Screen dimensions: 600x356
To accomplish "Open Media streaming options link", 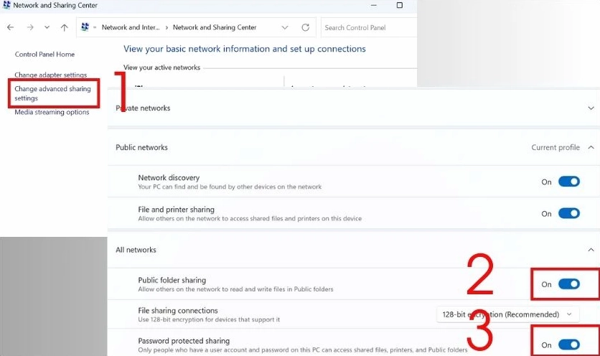I will 52,112.
